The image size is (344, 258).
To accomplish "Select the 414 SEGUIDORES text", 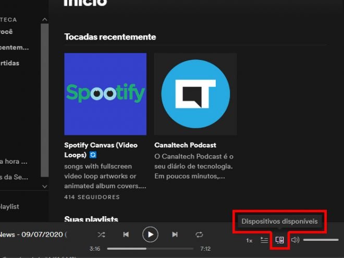I will coord(92,197).
